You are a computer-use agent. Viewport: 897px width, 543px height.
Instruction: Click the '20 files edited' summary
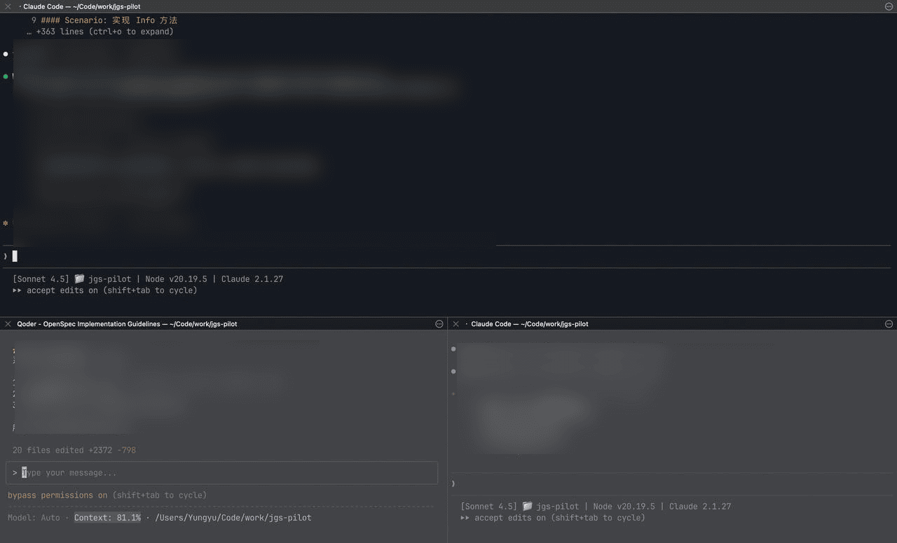pyautogui.click(x=74, y=450)
